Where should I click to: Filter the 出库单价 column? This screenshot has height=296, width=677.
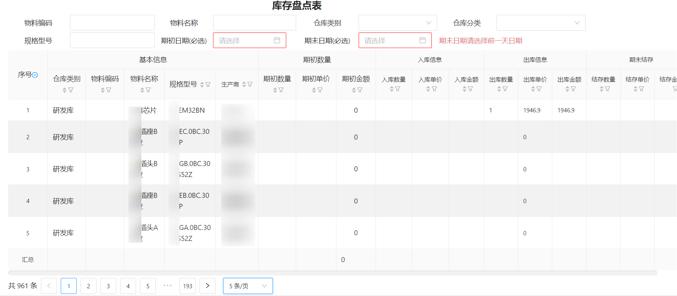(x=539, y=89)
